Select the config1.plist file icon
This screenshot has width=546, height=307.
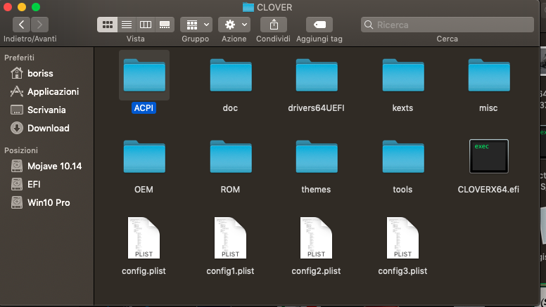point(230,238)
